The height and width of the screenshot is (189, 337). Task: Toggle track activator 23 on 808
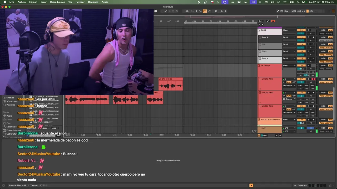pos(301,44)
